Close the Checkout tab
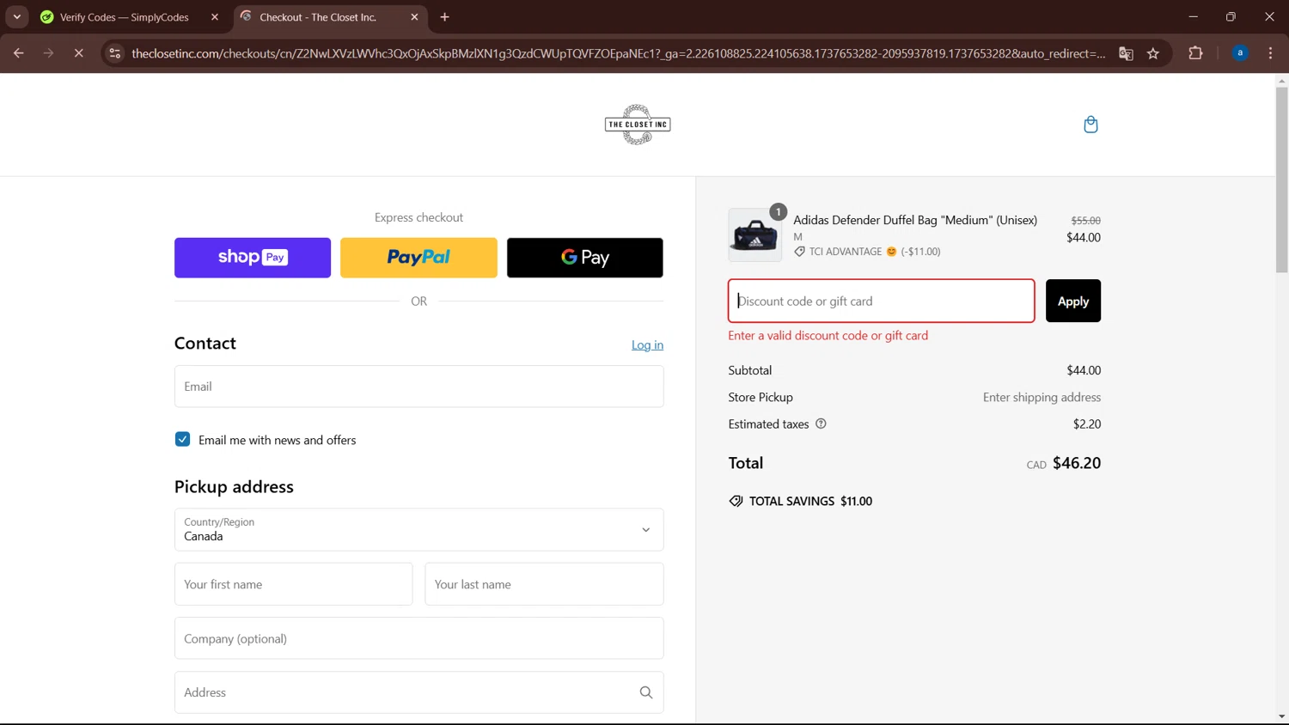1289x725 pixels. 414,17
